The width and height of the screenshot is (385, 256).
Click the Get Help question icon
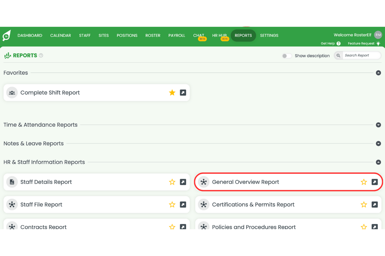338,44
